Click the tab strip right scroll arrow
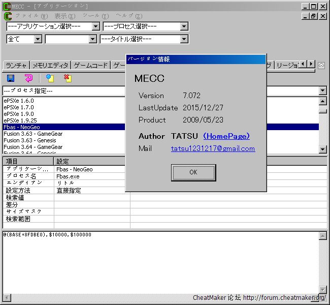Image resolution: width=330 pixels, height=305 pixels. [311, 64]
